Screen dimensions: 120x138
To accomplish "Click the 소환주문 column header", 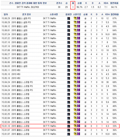I will (77, 14).
